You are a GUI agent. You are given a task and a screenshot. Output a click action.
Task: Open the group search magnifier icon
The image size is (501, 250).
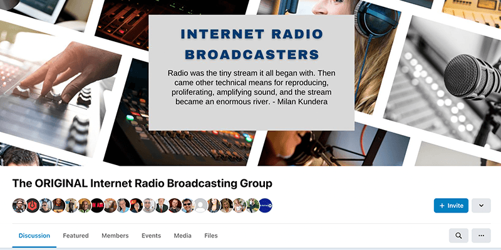(x=458, y=236)
